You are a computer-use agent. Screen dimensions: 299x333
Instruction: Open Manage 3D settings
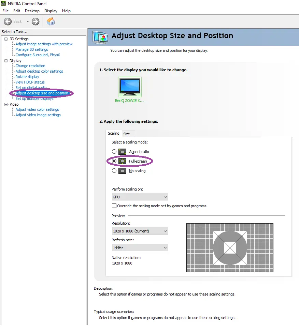pyautogui.click(x=32, y=49)
